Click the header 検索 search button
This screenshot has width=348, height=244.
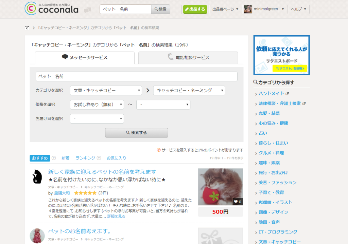[160, 9]
